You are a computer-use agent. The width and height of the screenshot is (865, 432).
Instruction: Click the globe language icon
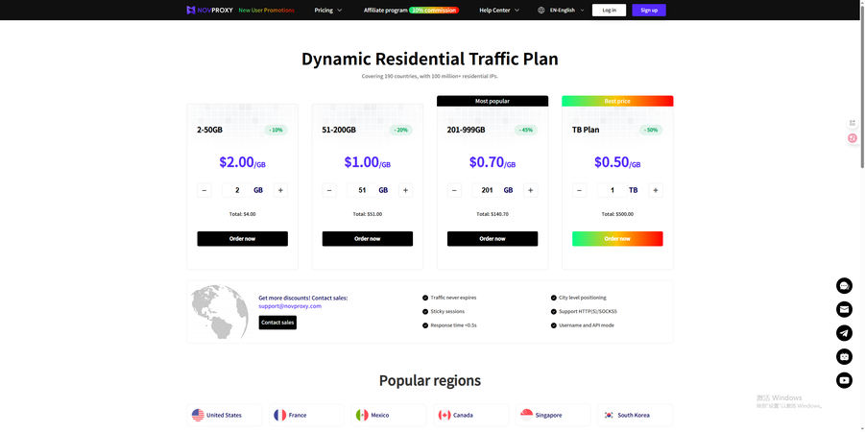[x=541, y=11]
